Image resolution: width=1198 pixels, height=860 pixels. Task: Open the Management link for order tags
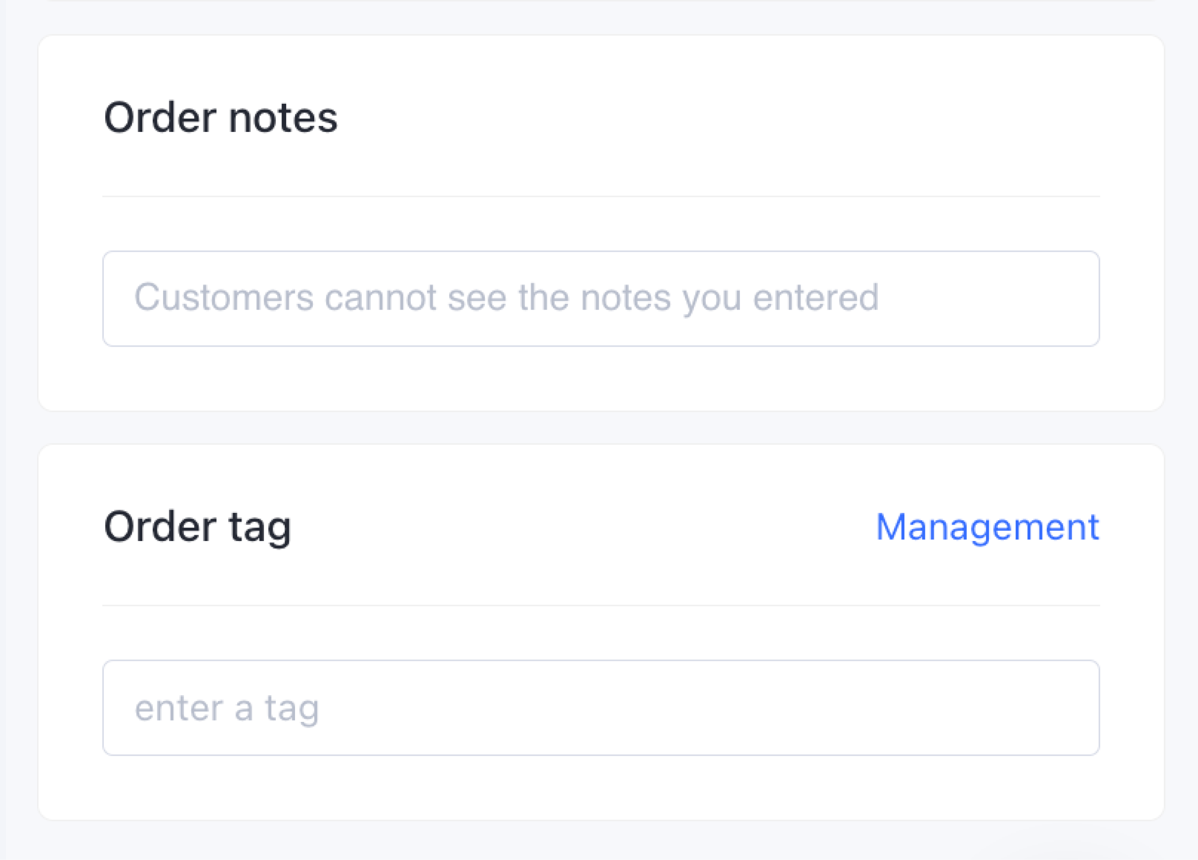tap(987, 527)
